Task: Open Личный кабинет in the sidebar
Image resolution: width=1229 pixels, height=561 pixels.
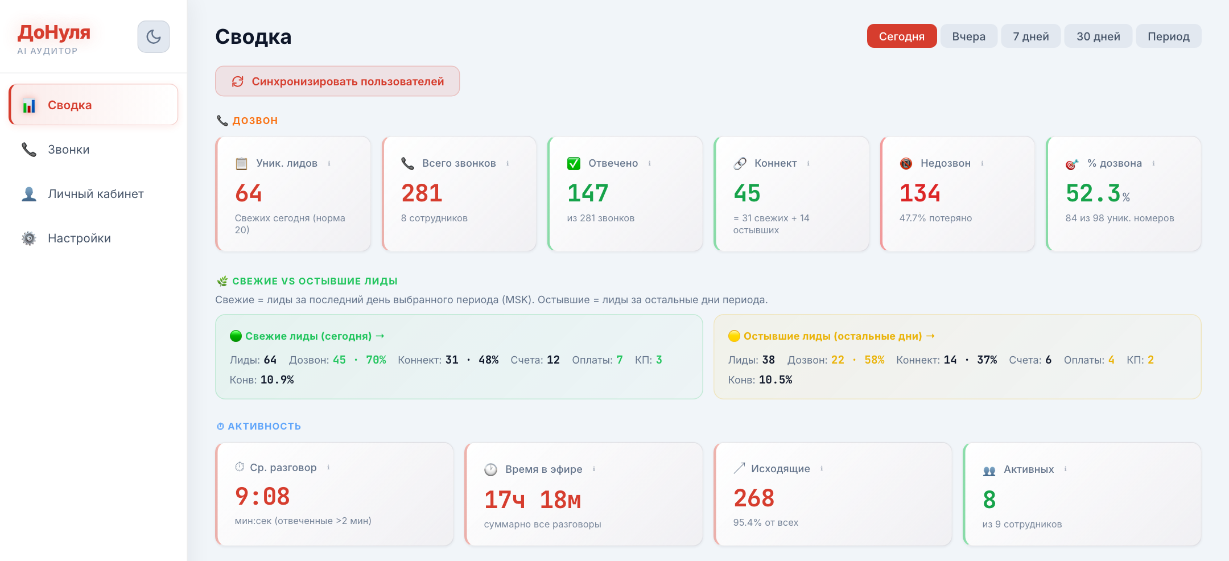Action: (93, 193)
